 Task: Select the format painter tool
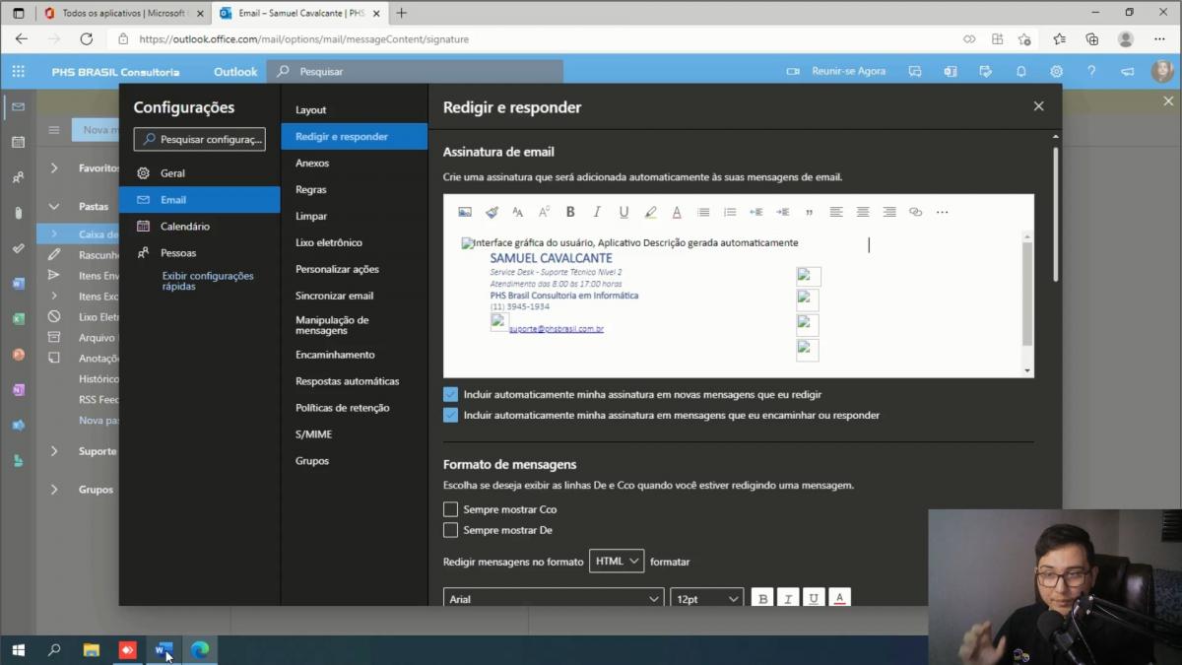492,212
